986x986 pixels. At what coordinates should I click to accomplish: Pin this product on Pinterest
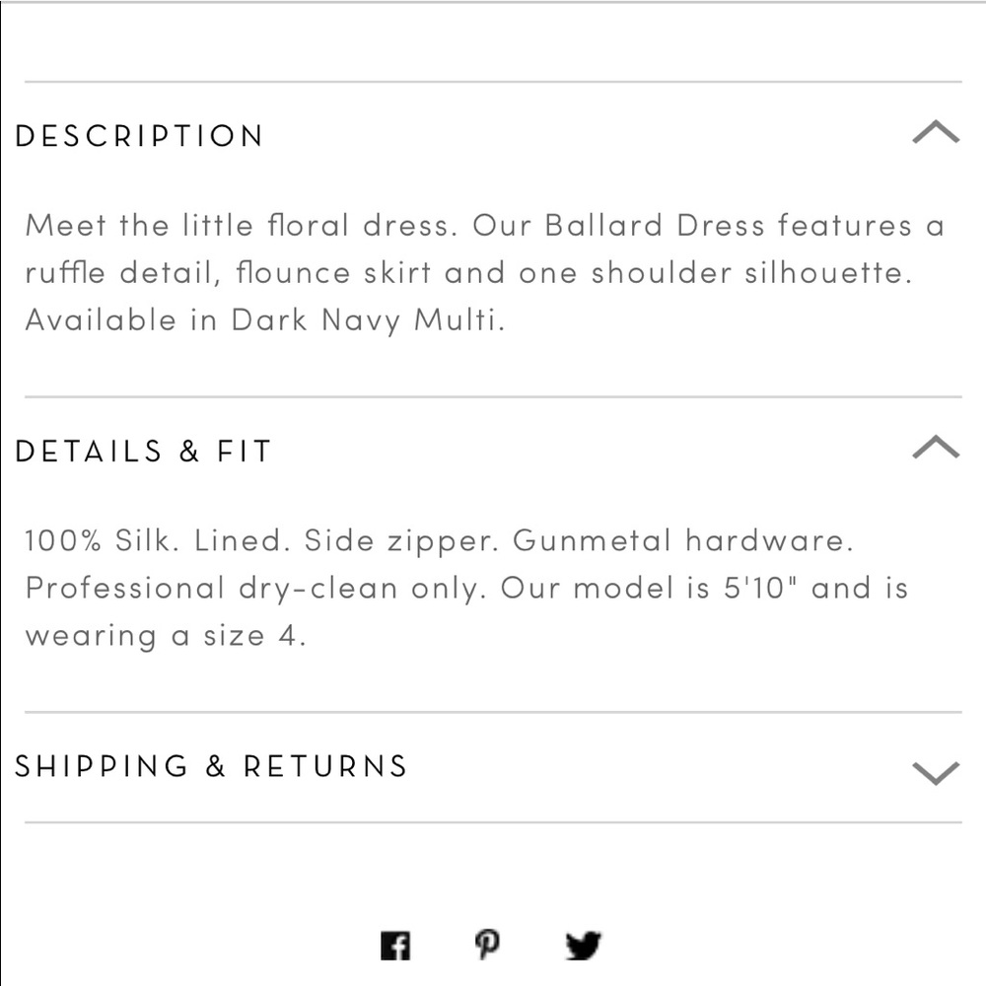pos(487,944)
